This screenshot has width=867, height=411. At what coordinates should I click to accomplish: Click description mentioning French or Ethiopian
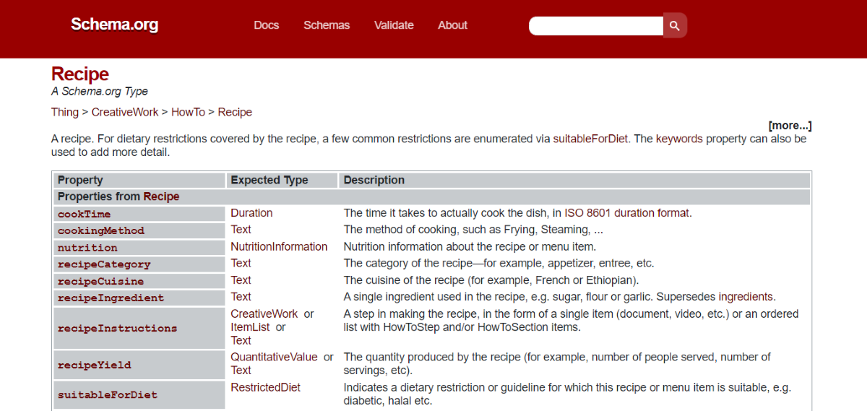point(491,280)
